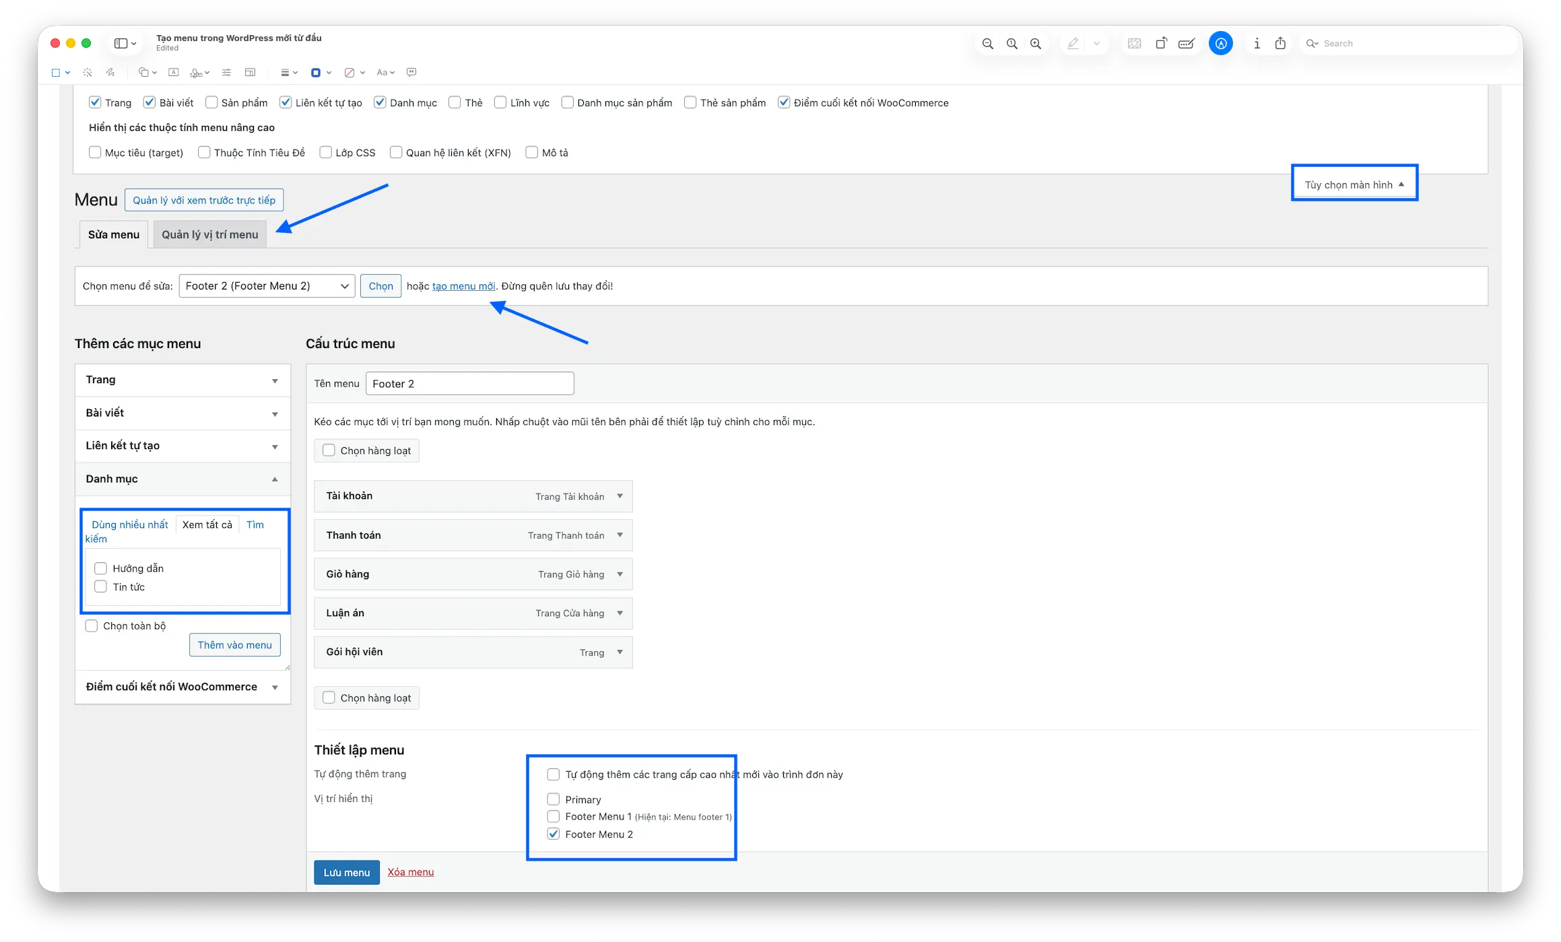This screenshot has height=942, width=1561.
Task: Open the Adjust Color controls
Action: [x=227, y=72]
